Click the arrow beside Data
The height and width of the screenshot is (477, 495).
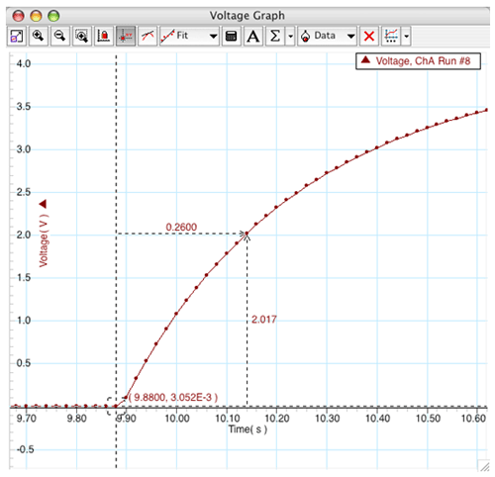pos(351,37)
